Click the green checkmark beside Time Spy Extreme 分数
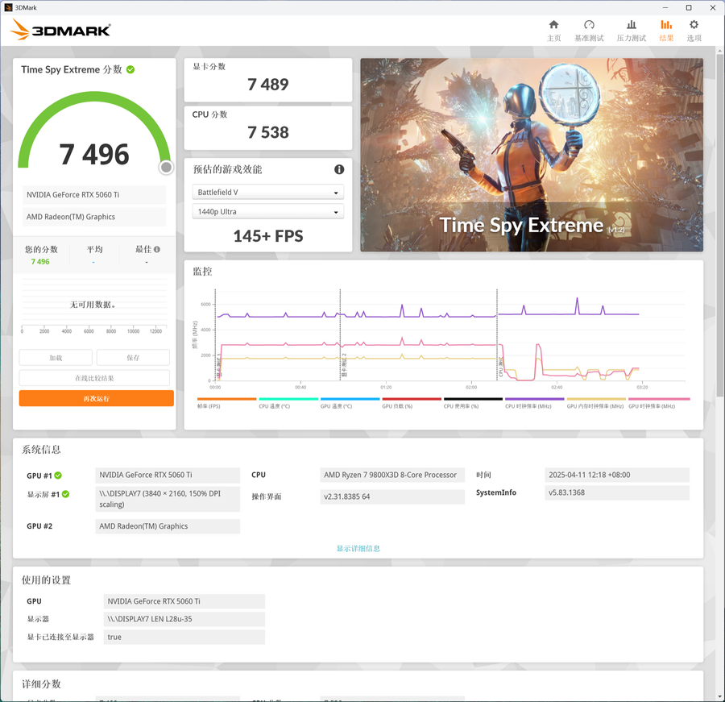 (x=130, y=69)
